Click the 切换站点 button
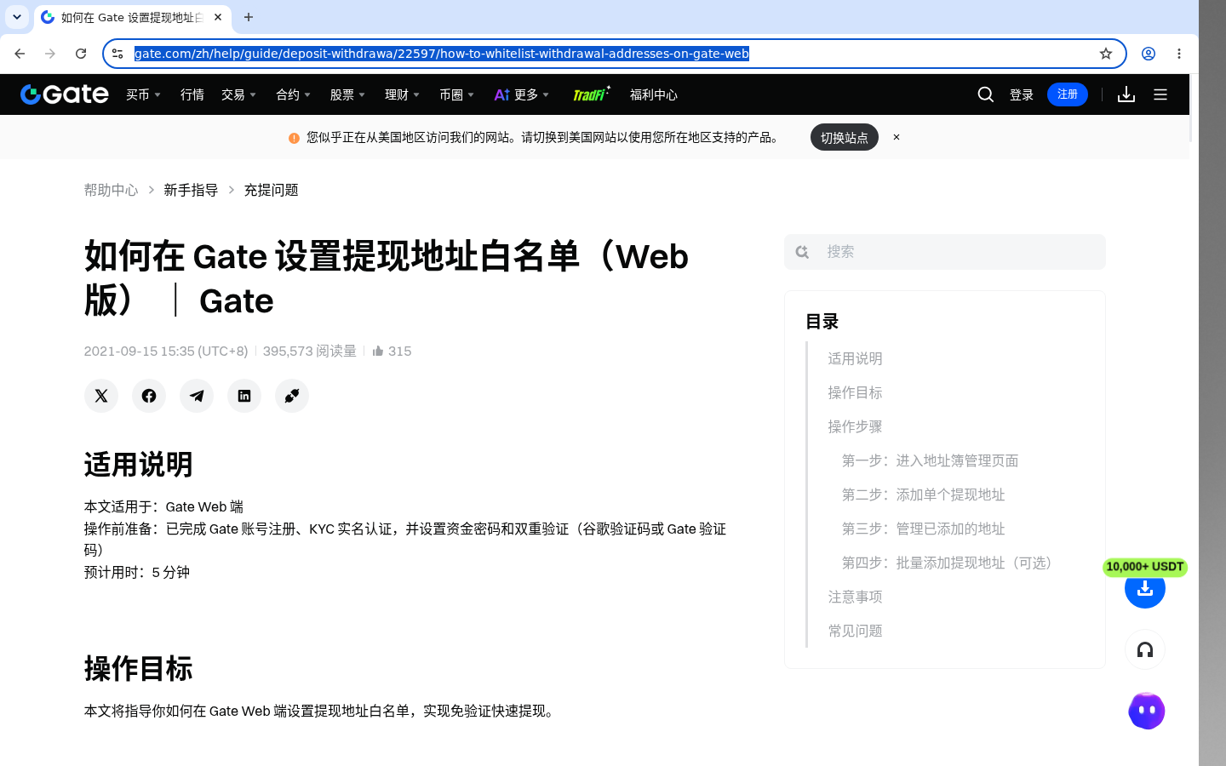This screenshot has width=1226, height=766. (845, 137)
